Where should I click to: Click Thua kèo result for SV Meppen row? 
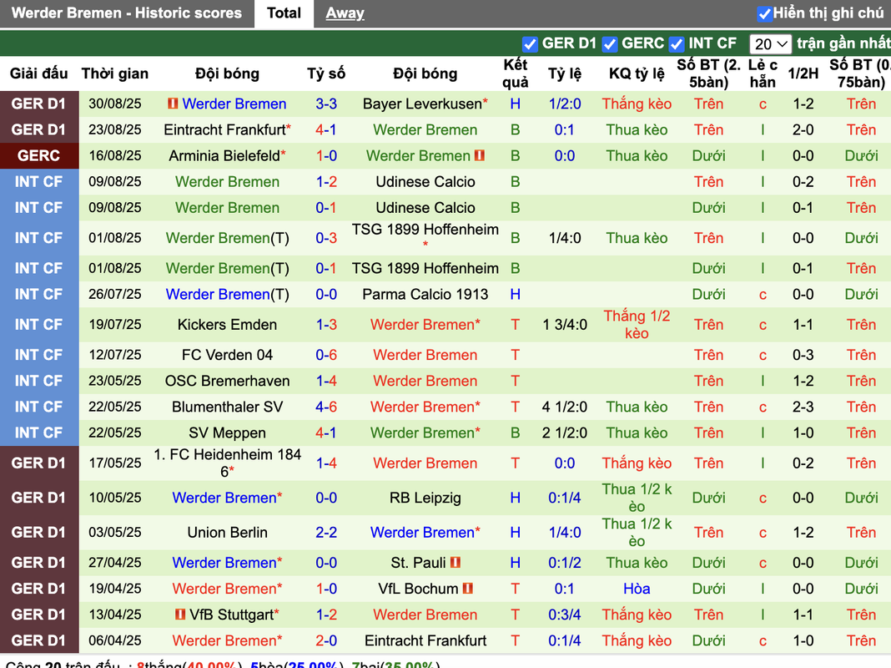637,433
